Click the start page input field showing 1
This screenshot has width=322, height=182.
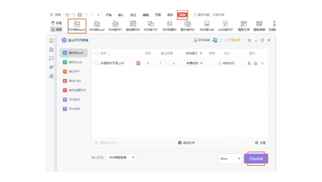tap(161, 63)
